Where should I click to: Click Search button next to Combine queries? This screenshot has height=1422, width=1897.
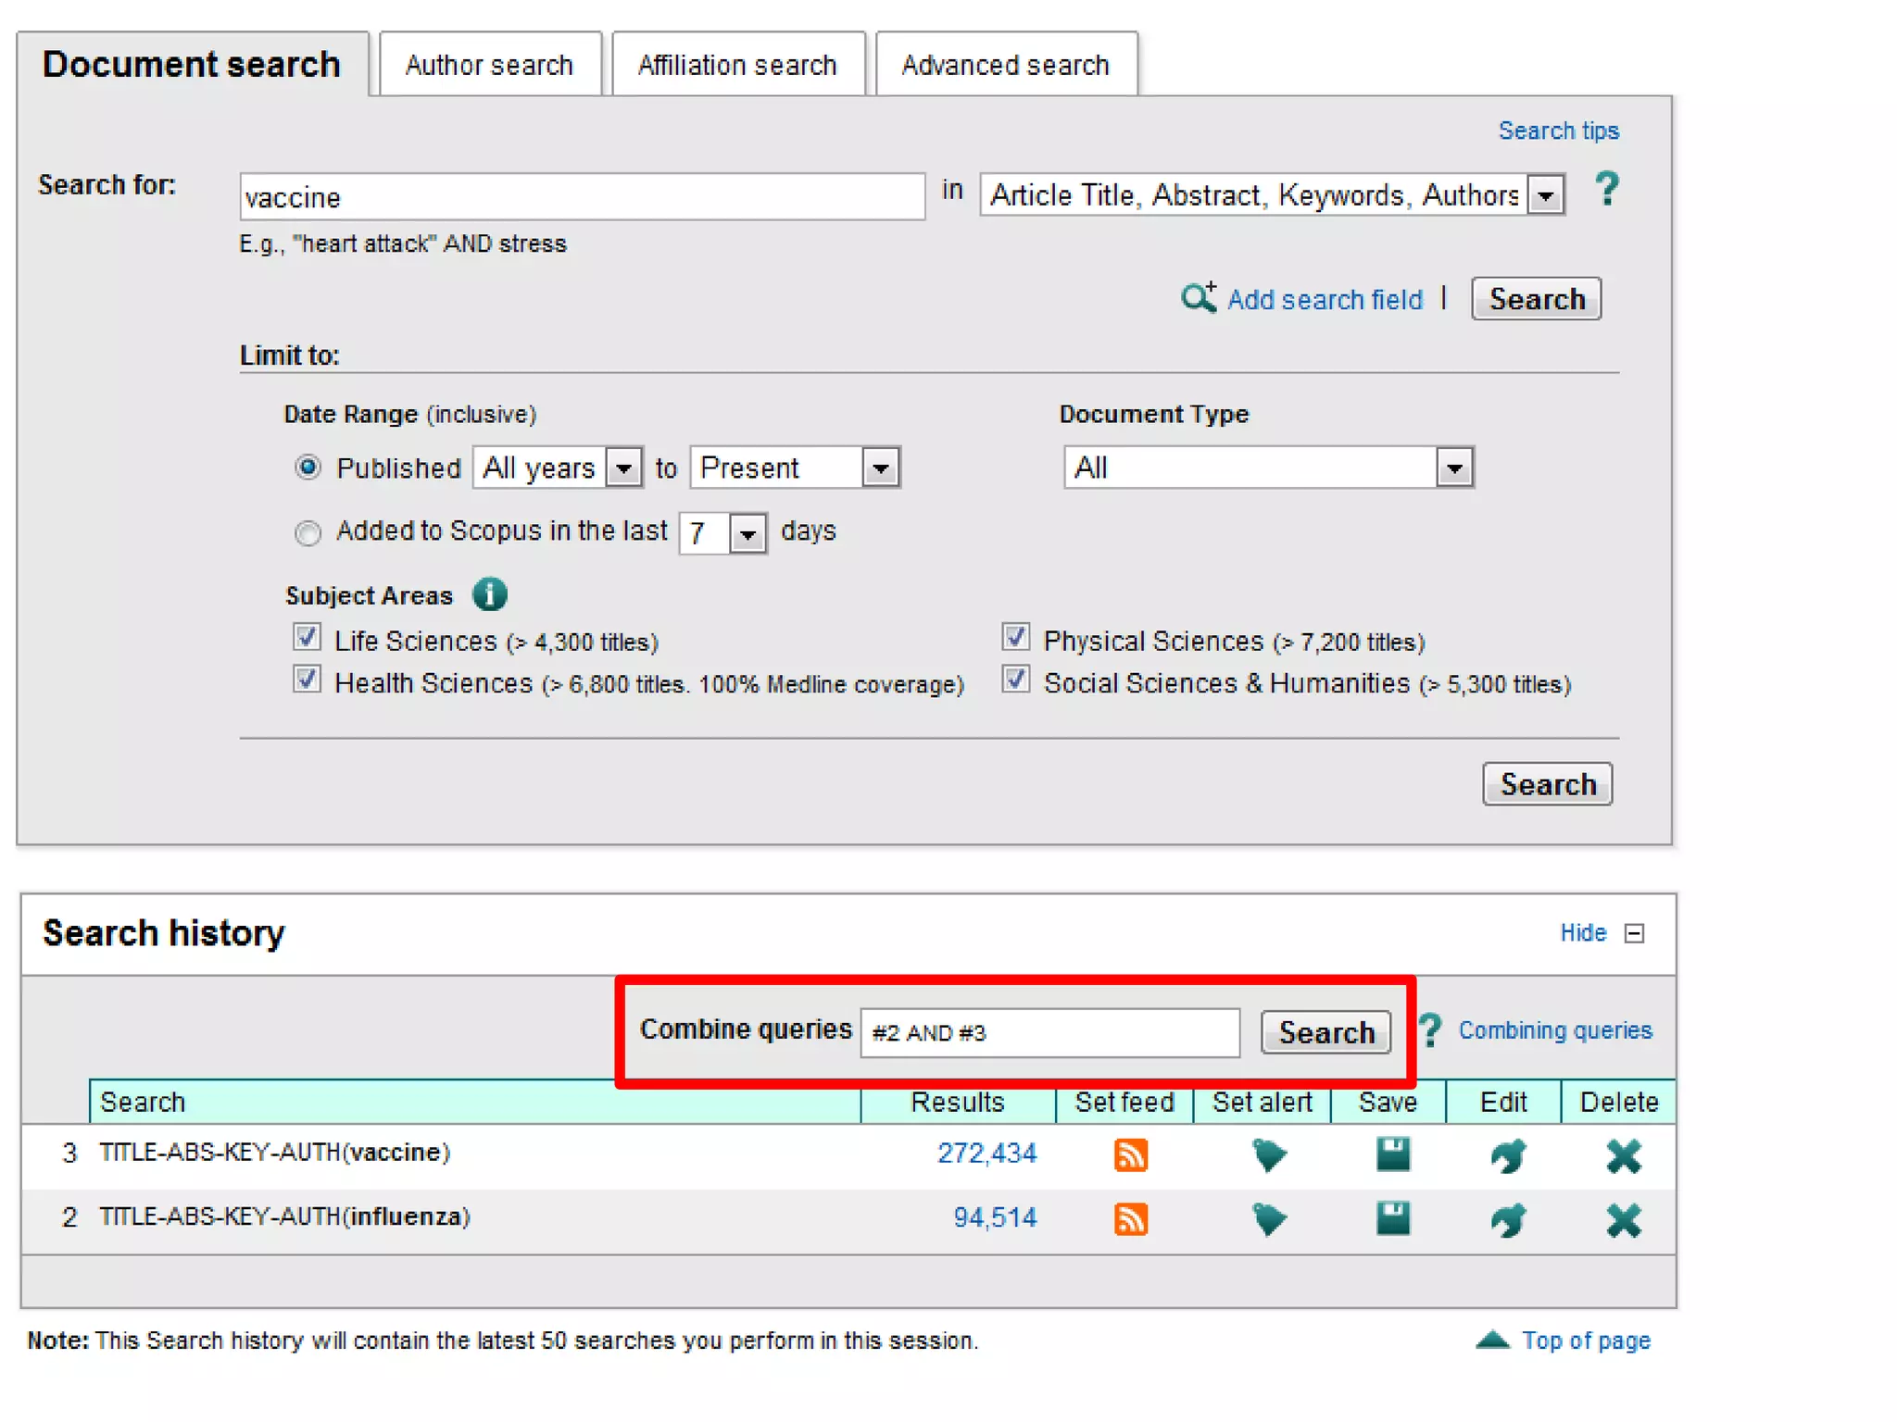(x=1325, y=1031)
